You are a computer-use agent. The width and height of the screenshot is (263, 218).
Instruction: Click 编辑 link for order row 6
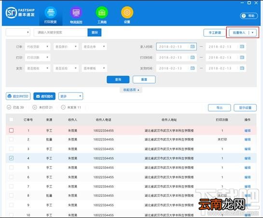tap(248, 177)
